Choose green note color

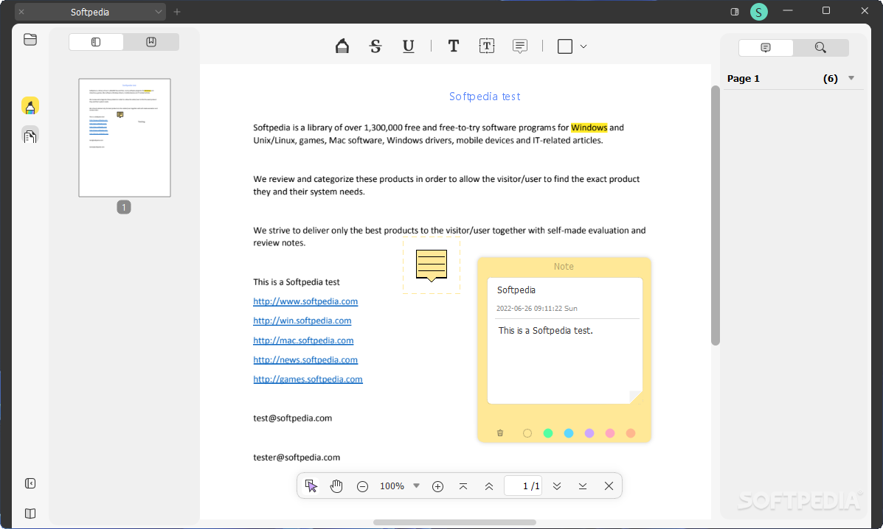click(548, 433)
